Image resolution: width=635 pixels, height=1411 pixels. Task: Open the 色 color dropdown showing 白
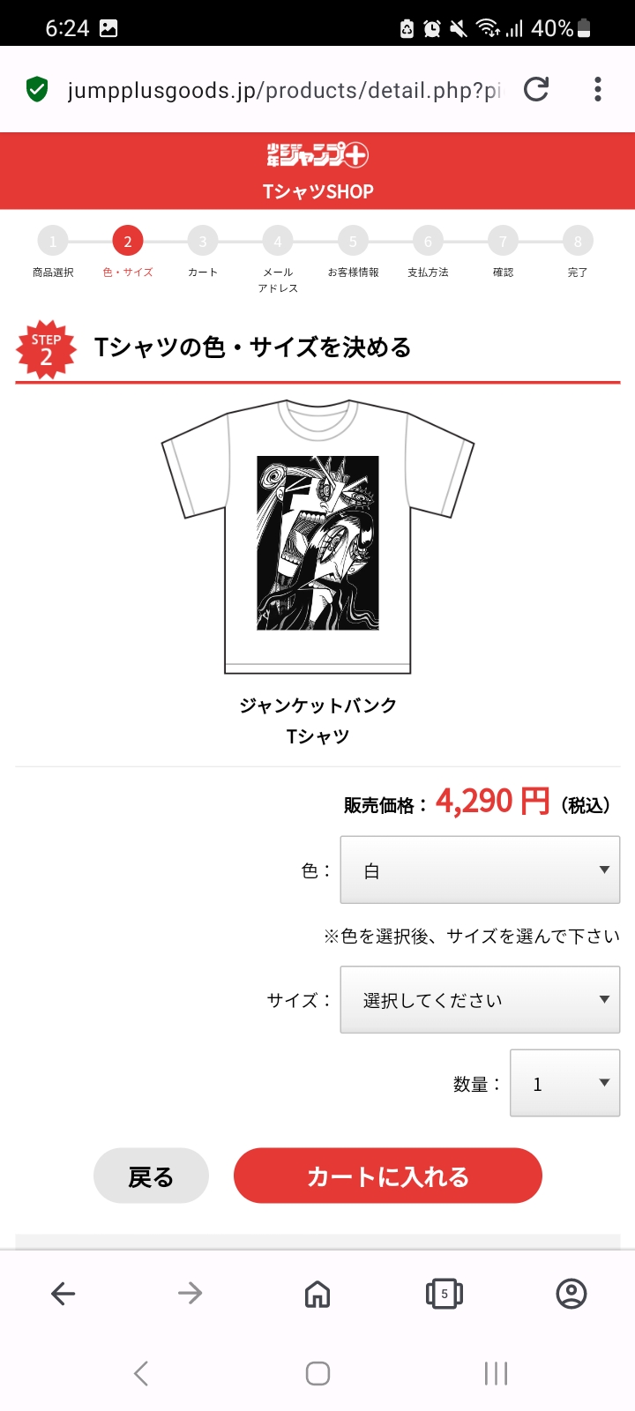point(480,870)
